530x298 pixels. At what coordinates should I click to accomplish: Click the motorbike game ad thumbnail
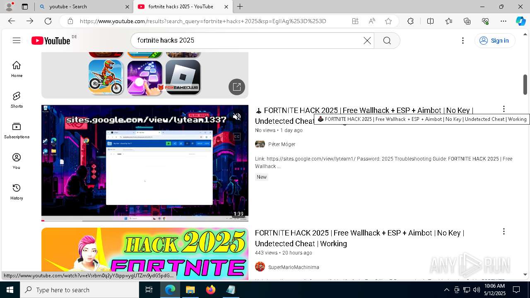point(106,77)
